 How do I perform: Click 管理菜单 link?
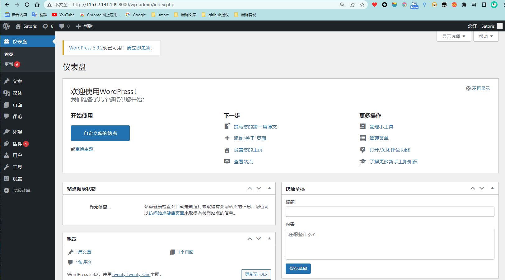379,138
